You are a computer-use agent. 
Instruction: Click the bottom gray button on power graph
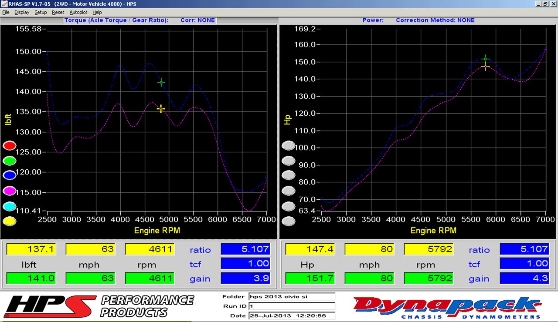point(289,221)
